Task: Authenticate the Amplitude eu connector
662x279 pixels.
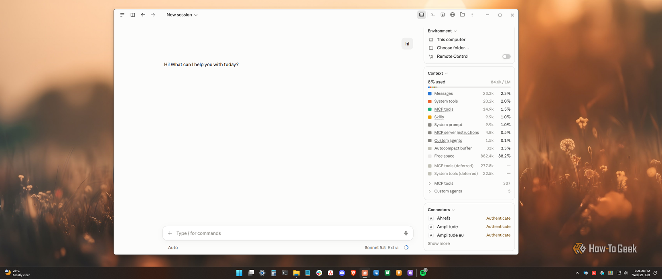Action: pos(498,235)
